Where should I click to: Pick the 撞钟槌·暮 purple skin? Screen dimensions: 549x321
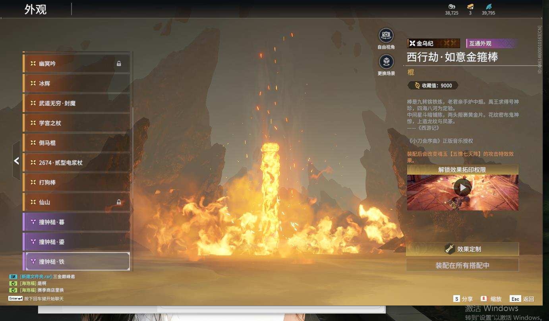(x=76, y=222)
